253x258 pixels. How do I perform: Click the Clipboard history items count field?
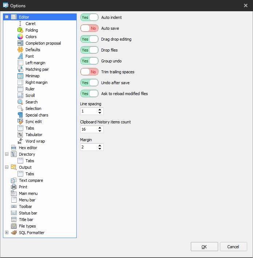tap(92, 129)
